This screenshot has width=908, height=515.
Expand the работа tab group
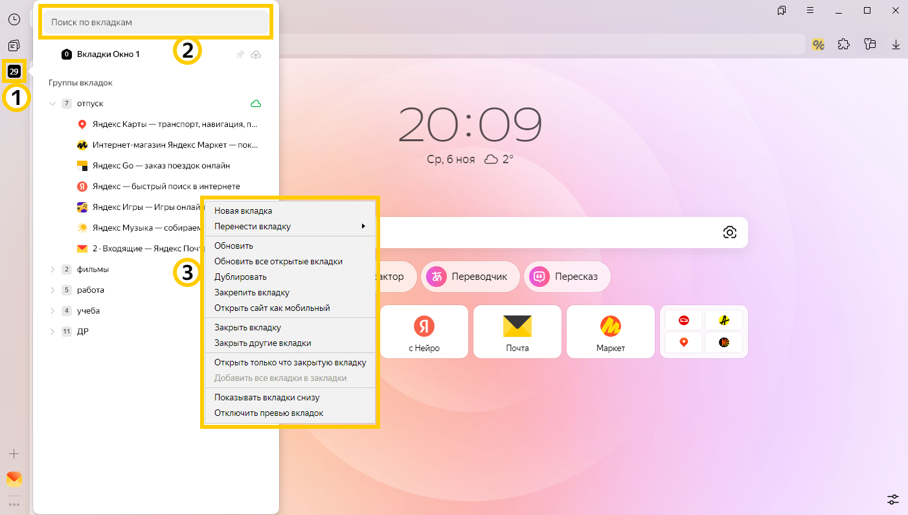click(x=52, y=290)
